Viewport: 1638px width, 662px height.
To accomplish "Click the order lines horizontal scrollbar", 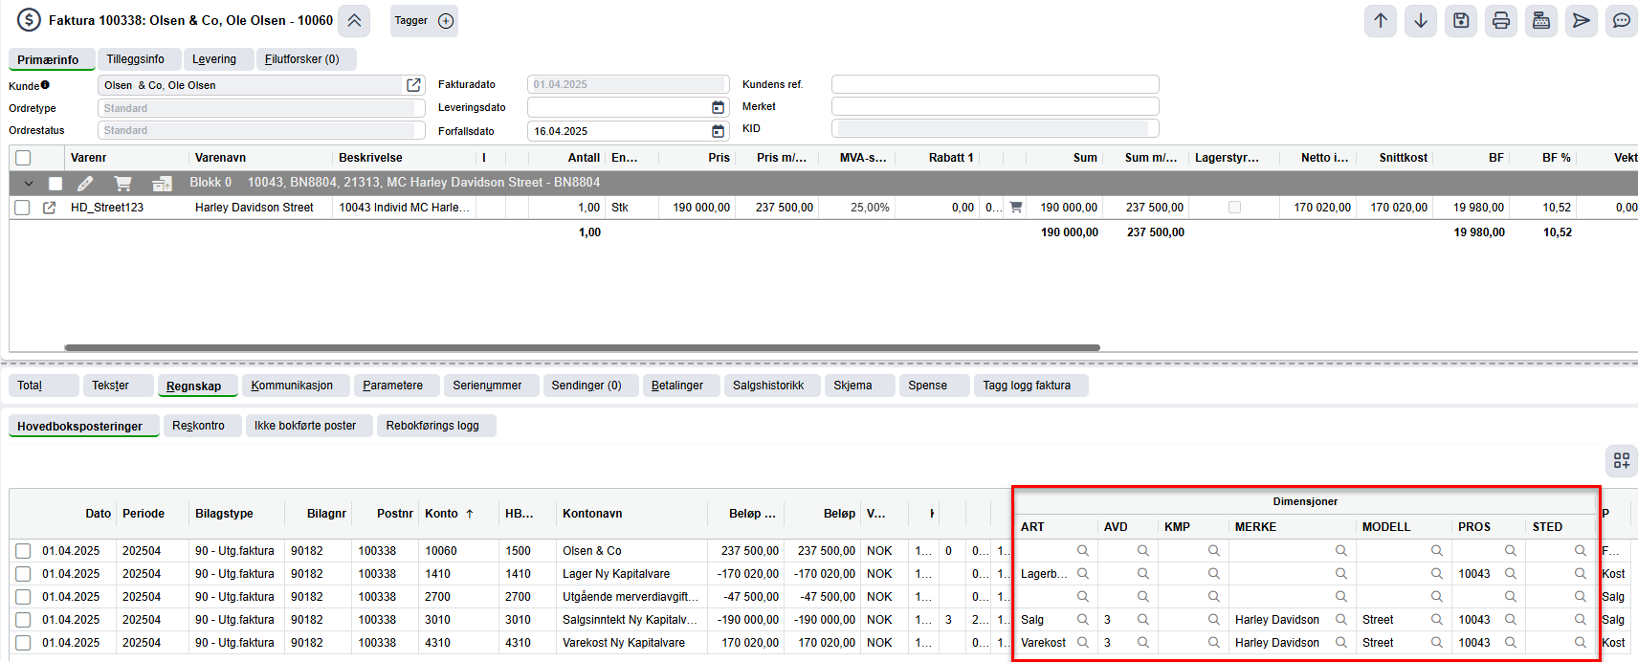I will [582, 347].
